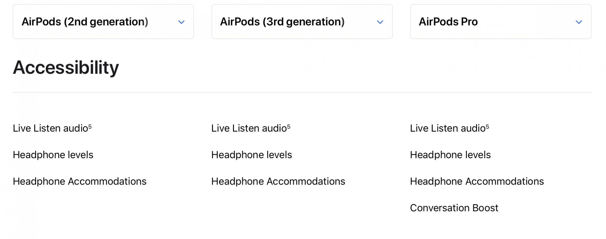The image size is (606, 239).
Task: Click Headphone Accommodations in middle column
Action: pos(278,182)
